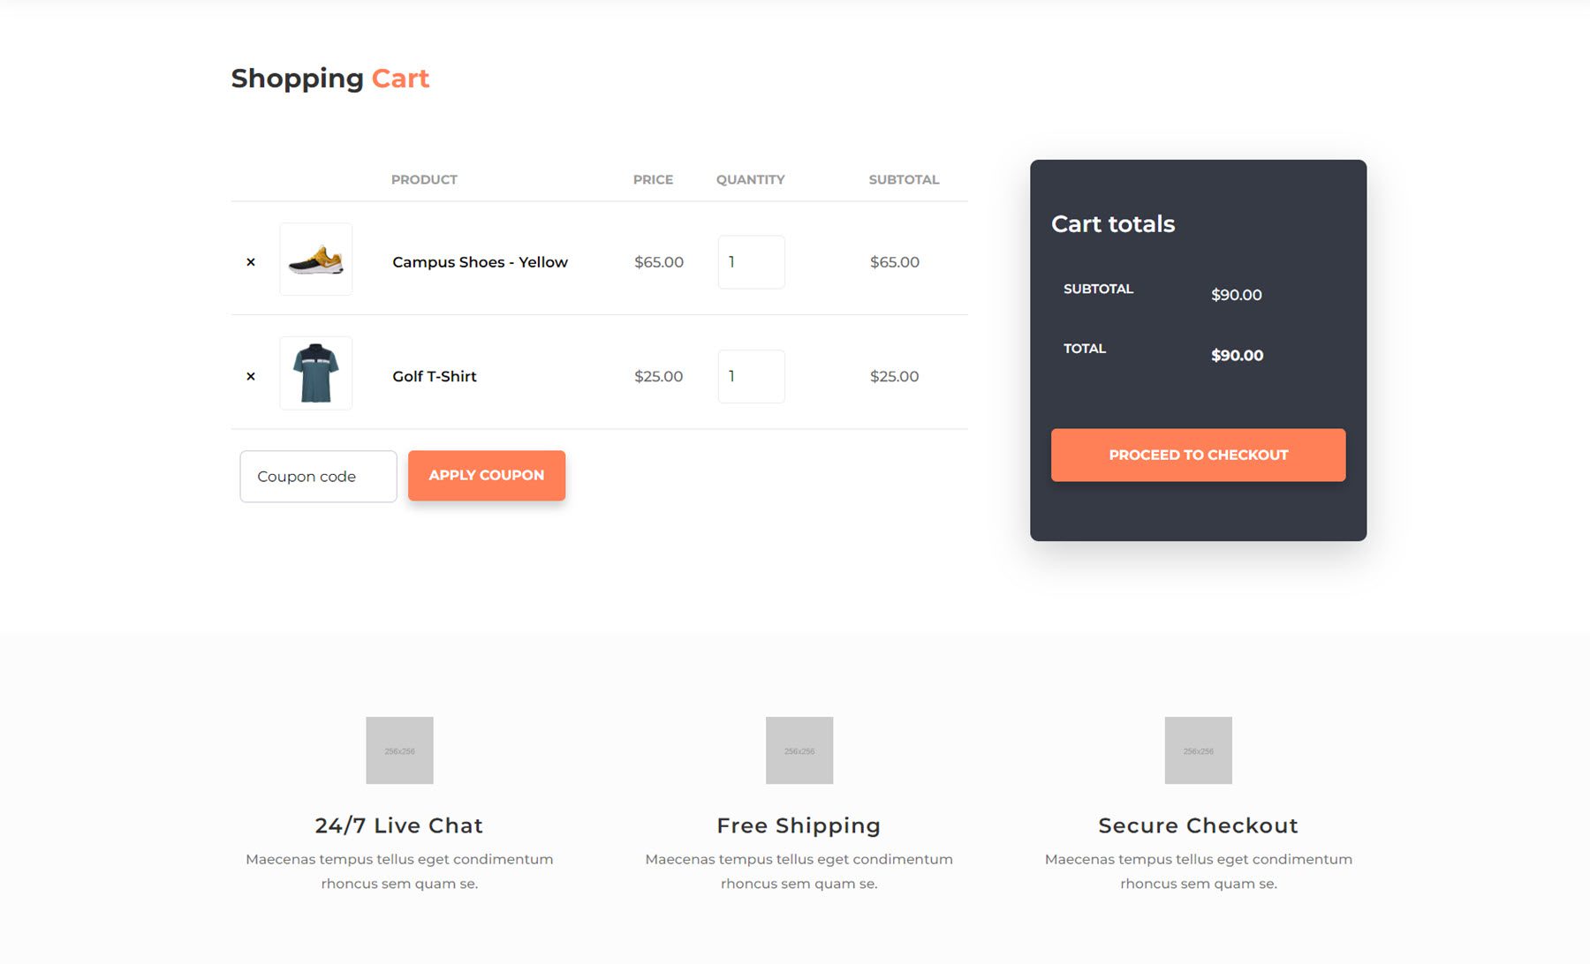Select the Golf T-Shirt product name

click(x=434, y=376)
